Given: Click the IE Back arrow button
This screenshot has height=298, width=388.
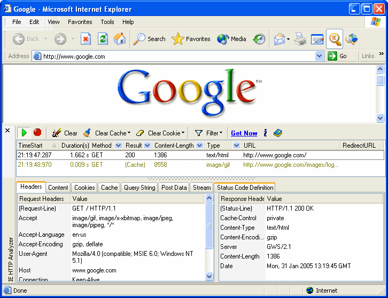Looking at the screenshot, I should coord(26,39).
